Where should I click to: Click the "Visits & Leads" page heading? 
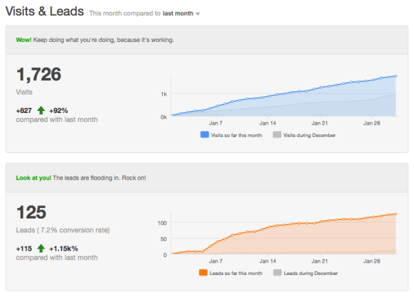click(x=45, y=12)
